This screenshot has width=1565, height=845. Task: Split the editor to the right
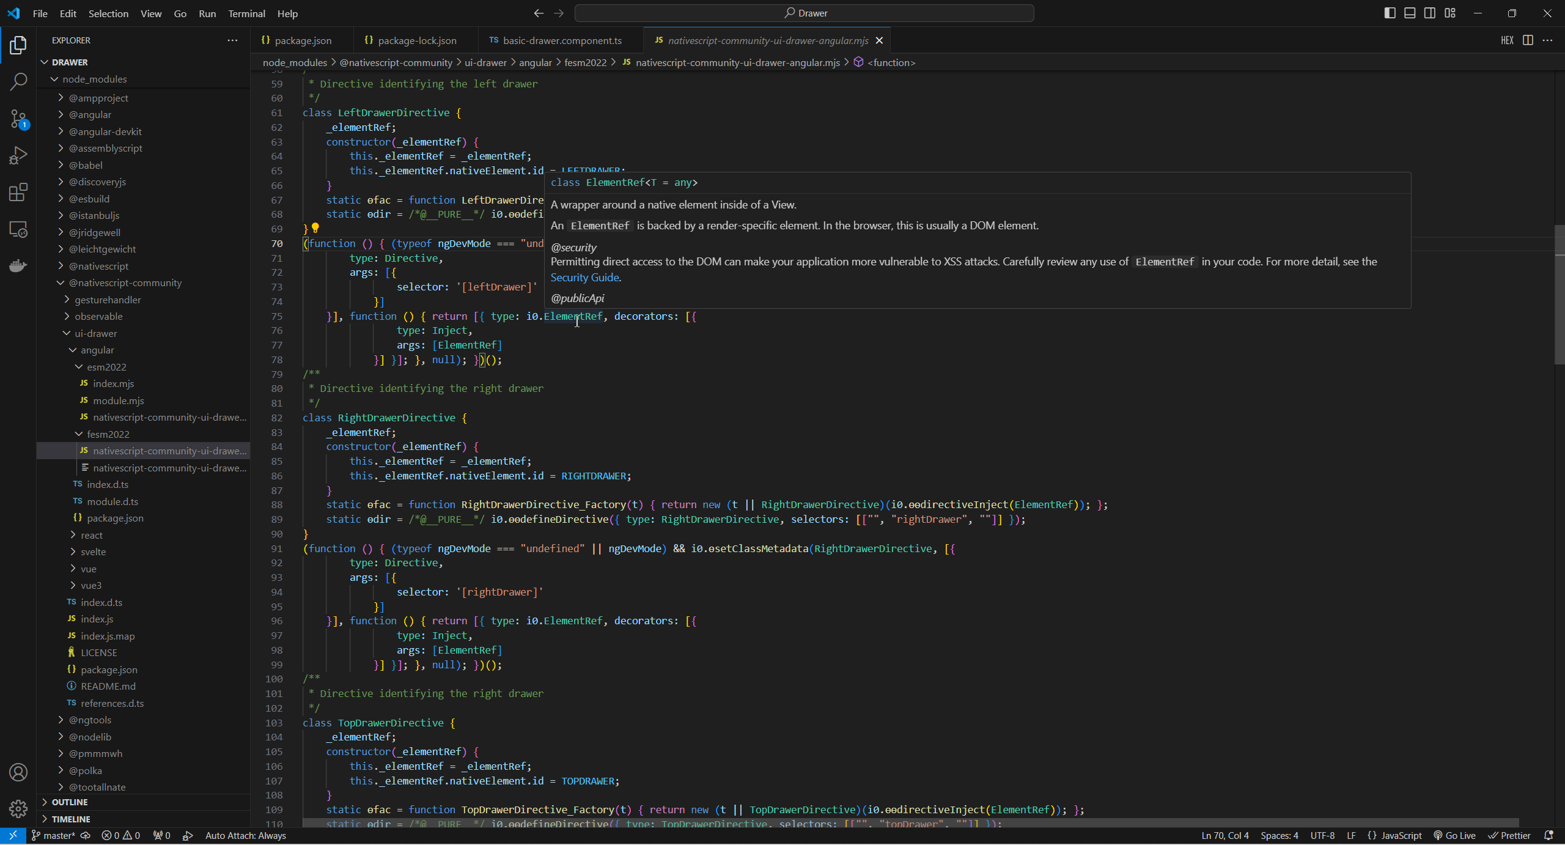(1528, 40)
